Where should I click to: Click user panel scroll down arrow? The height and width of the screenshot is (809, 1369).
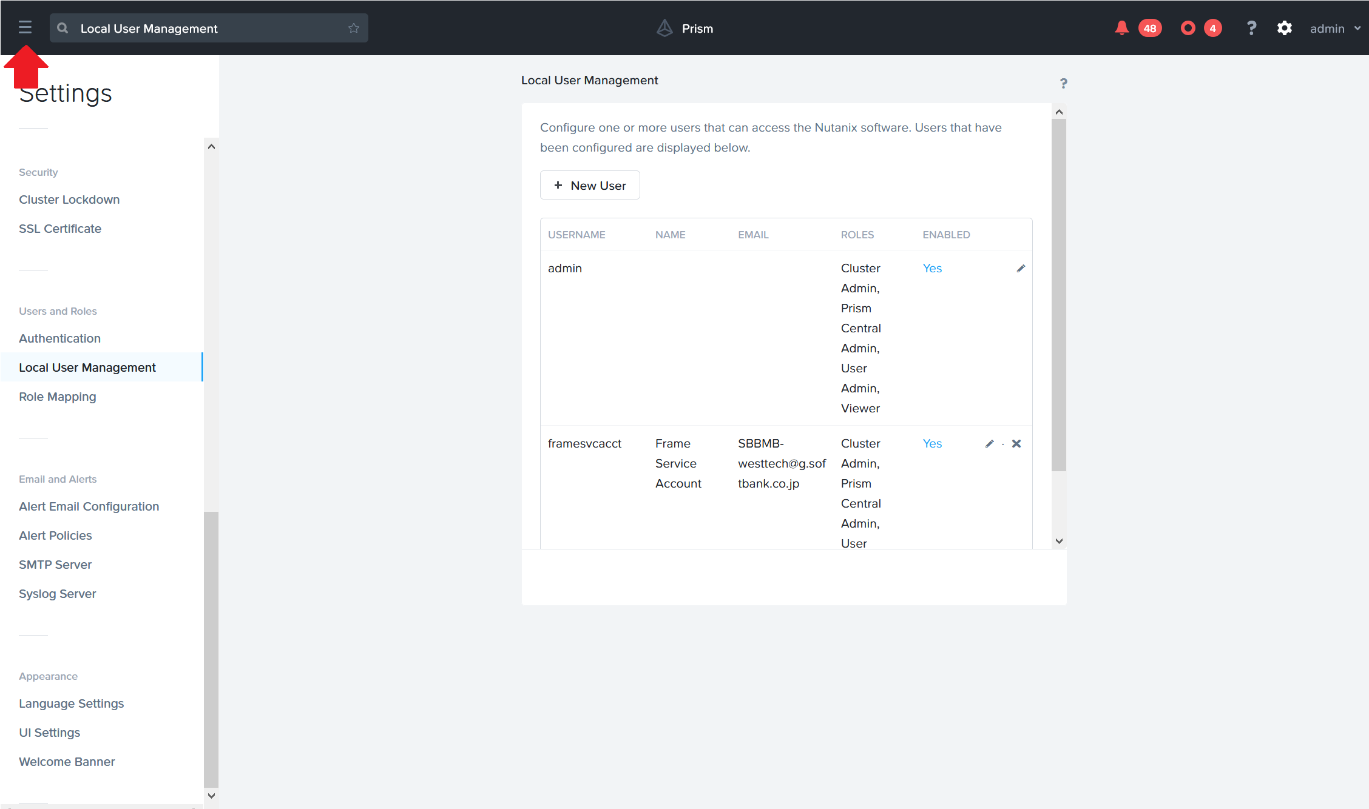1059,541
